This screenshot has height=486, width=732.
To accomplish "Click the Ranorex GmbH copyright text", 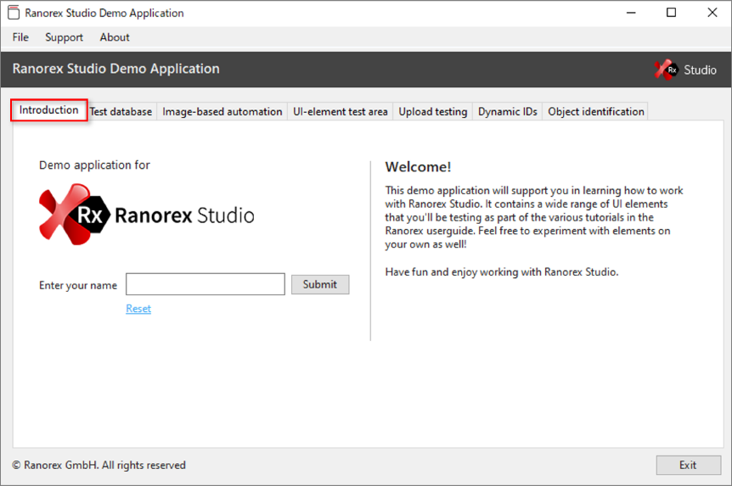I will pyautogui.click(x=99, y=465).
